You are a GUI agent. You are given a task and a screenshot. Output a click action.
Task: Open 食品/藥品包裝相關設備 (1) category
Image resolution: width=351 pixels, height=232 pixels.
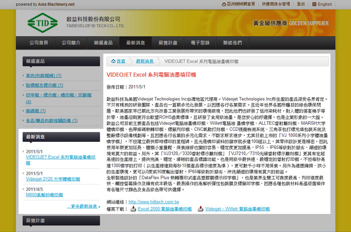click(x=52, y=121)
